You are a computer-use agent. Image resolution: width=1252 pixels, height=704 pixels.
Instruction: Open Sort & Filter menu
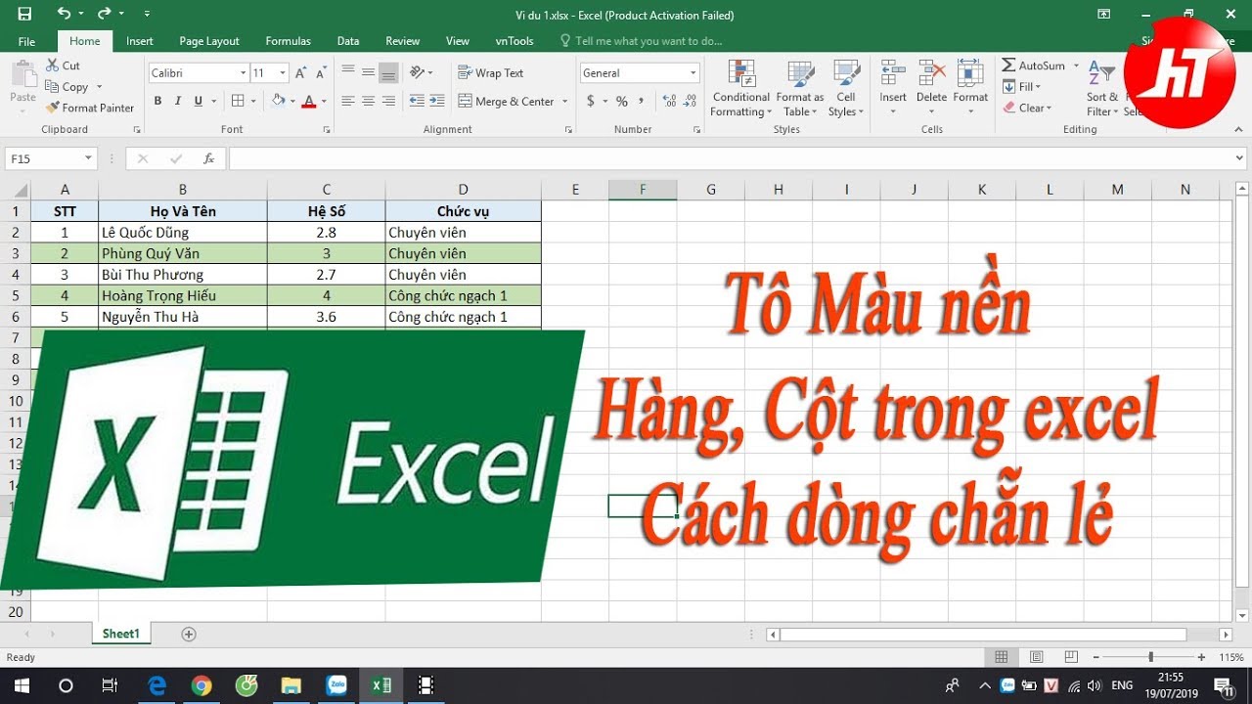click(1101, 88)
